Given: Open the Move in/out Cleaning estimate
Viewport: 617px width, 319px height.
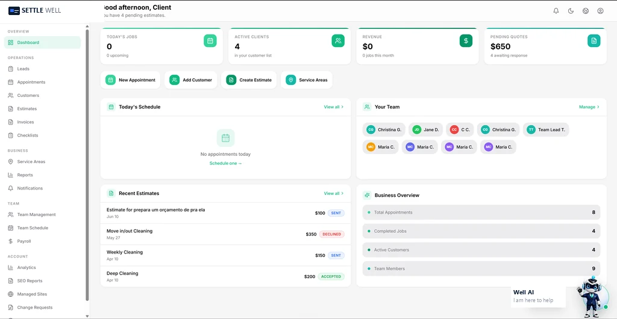Looking at the screenshot, I should 225,234.
